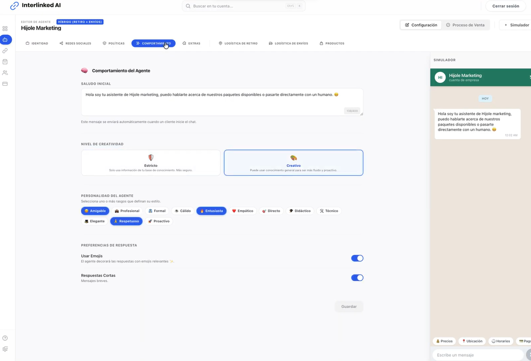Send Ubicación quick option in simulator
This screenshot has width=531, height=361.
point(472,341)
